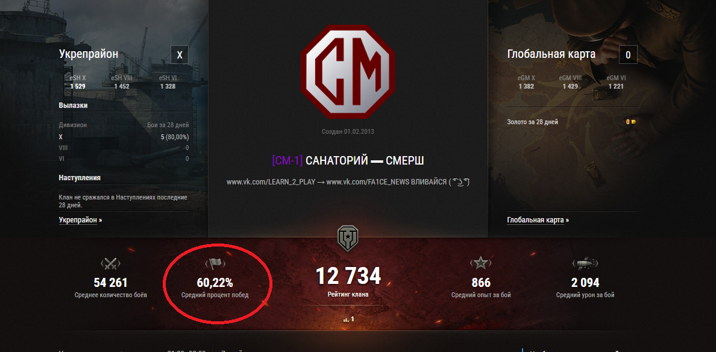Open the Укрепрайон » link
Screen dimensions: 716x352
(x=80, y=220)
